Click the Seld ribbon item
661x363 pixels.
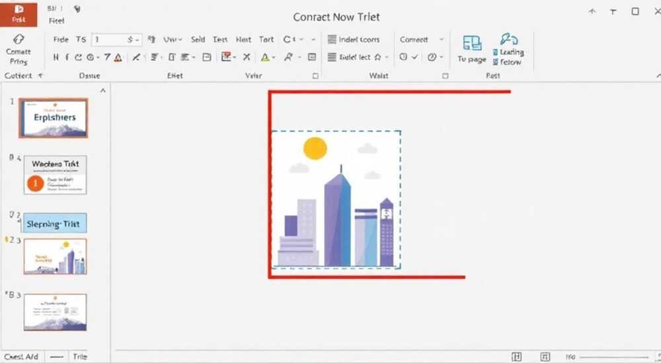(198, 39)
